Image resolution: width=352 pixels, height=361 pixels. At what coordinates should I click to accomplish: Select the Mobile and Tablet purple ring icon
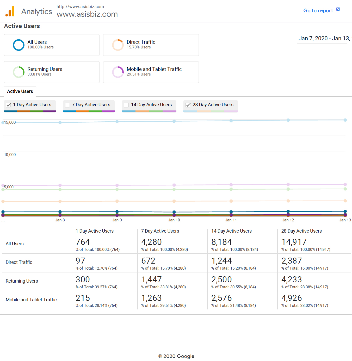click(x=118, y=72)
